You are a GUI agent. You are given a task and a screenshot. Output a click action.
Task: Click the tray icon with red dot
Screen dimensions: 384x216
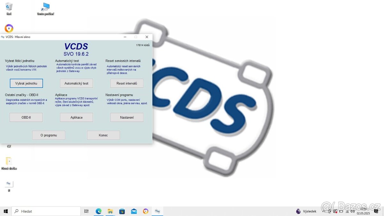[335, 211]
